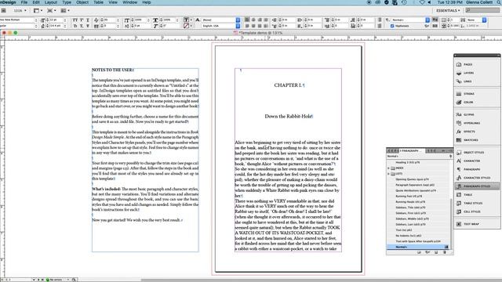Click the leading value input field
This screenshot has width=502, height=282.
(56, 26)
